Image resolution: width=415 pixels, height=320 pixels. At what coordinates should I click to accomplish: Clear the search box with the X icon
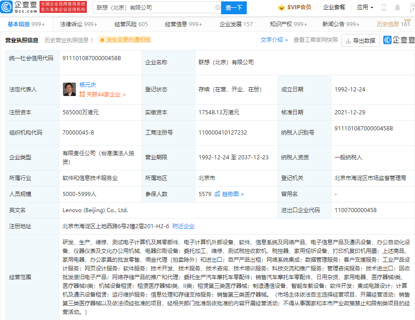pos(217,7)
